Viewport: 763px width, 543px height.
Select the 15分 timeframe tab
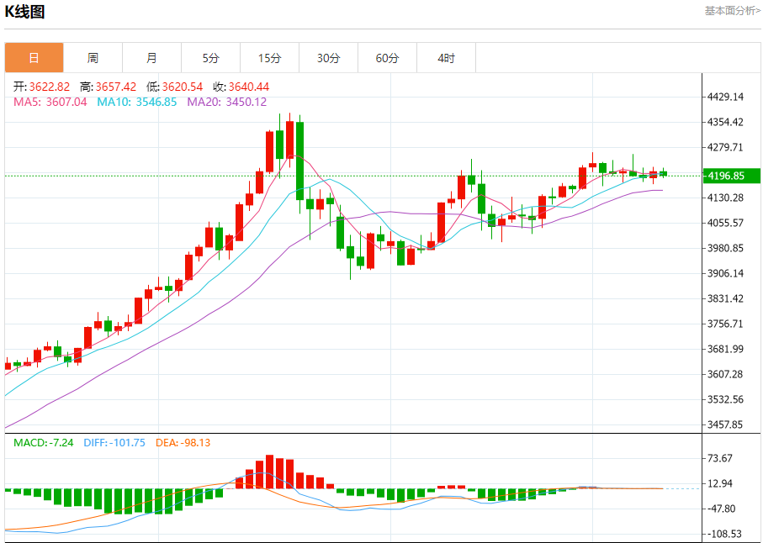(x=269, y=58)
